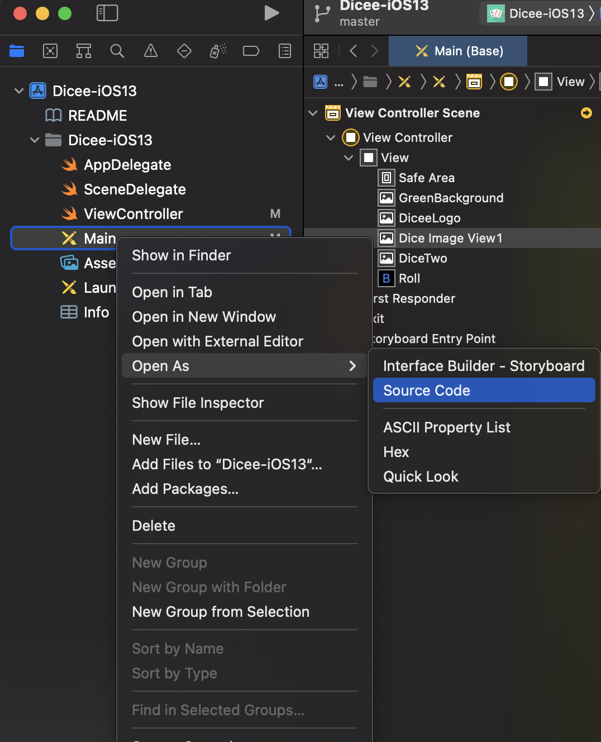Click View in the jump bar
Viewport: 601px width, 742px height.
[560, 82]
